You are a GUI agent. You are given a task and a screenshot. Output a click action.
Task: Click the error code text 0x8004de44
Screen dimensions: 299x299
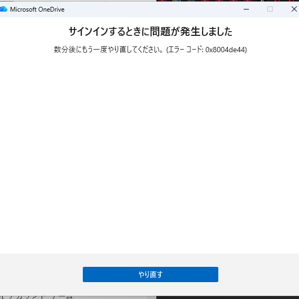[x=225, y=50]
